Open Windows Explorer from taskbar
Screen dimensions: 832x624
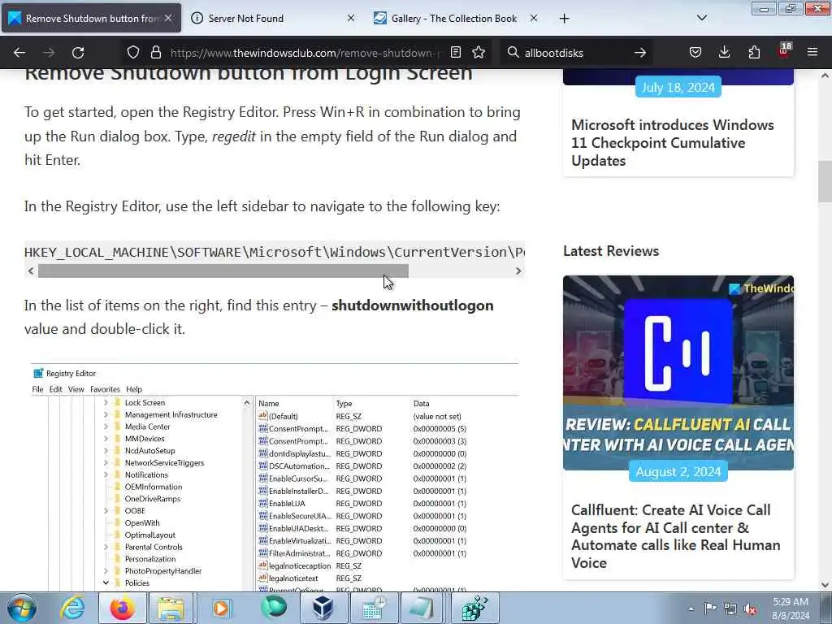coord(171,608)
